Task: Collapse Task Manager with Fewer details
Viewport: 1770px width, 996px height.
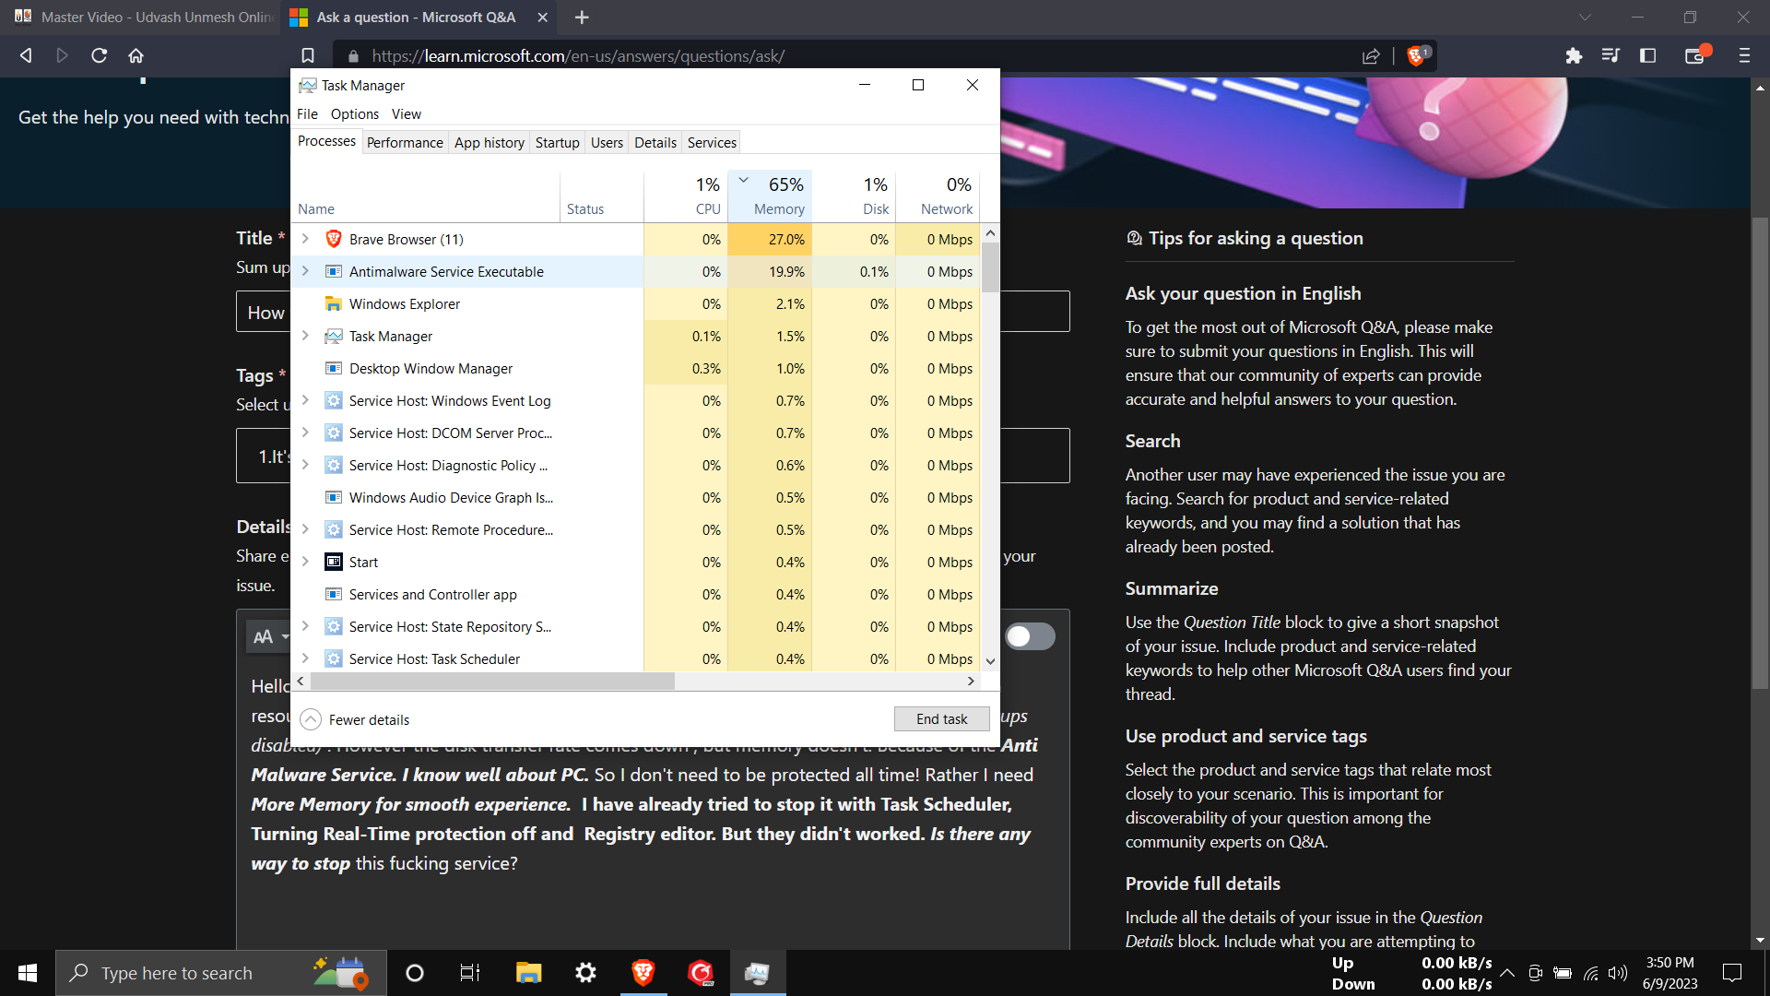Action: pos(355,719)
